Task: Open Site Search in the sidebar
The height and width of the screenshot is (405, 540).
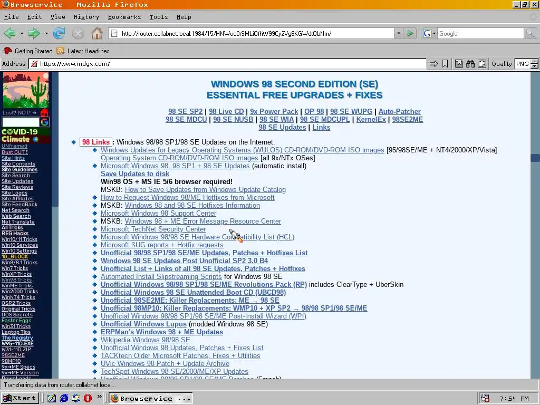Action: [16, 176]
